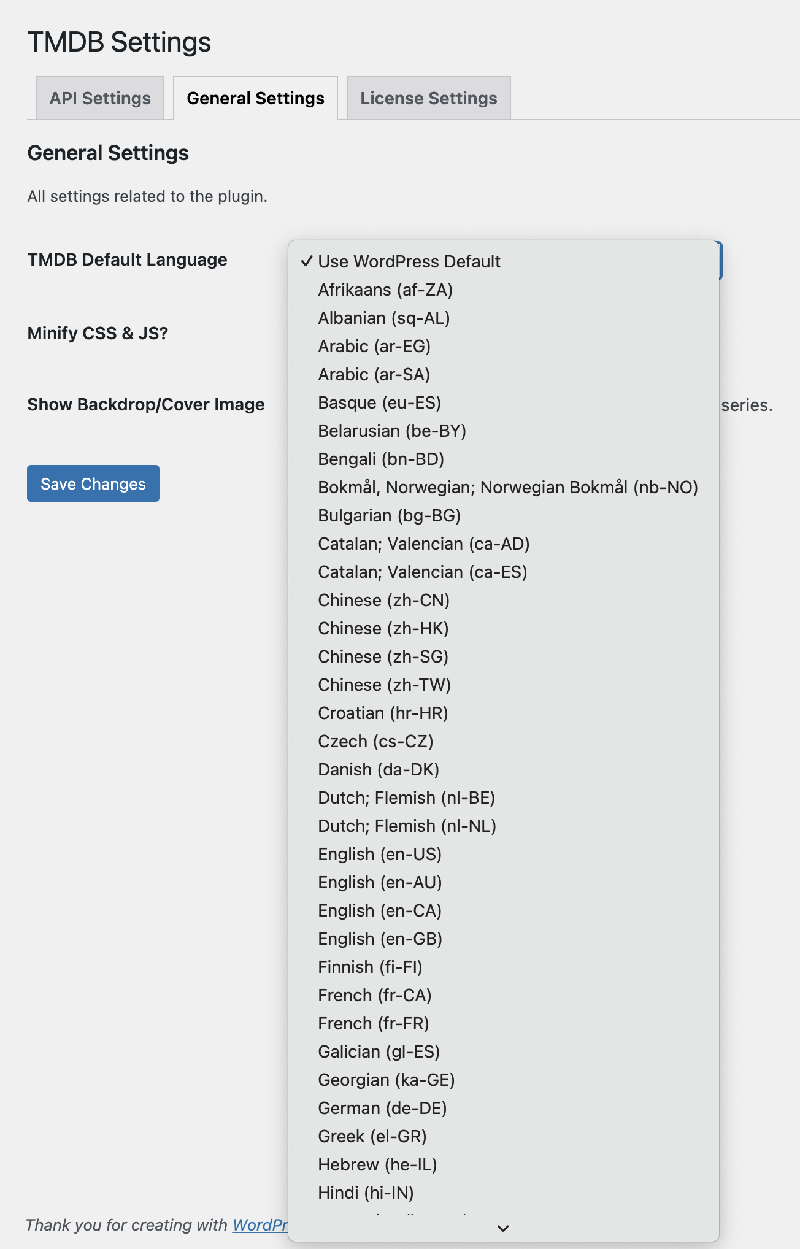800x1249 pixels.
Task: Select Danish (da-DK) language
Action: (x=503, y=769)
